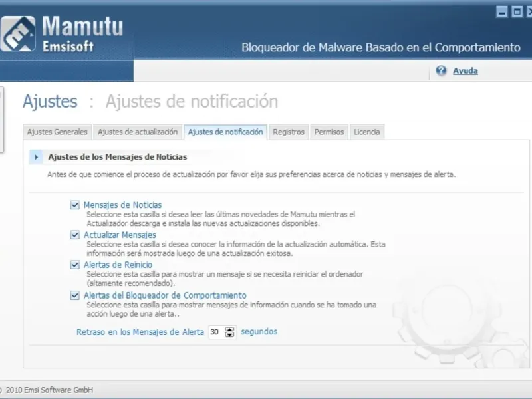Image resolution: width=532 pixels, height=399 pixels.
Task: Increase alert delay with the up spinner arrow
Action: (x=229, y=329)
